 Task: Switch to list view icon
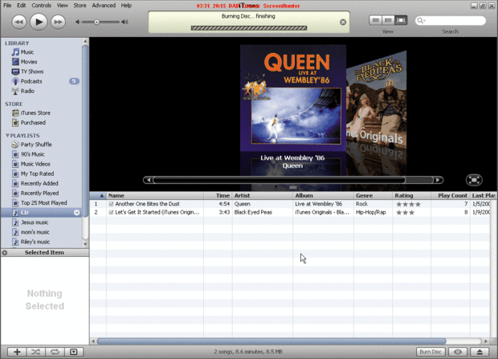pyautogui.click(x=376, y=20)
